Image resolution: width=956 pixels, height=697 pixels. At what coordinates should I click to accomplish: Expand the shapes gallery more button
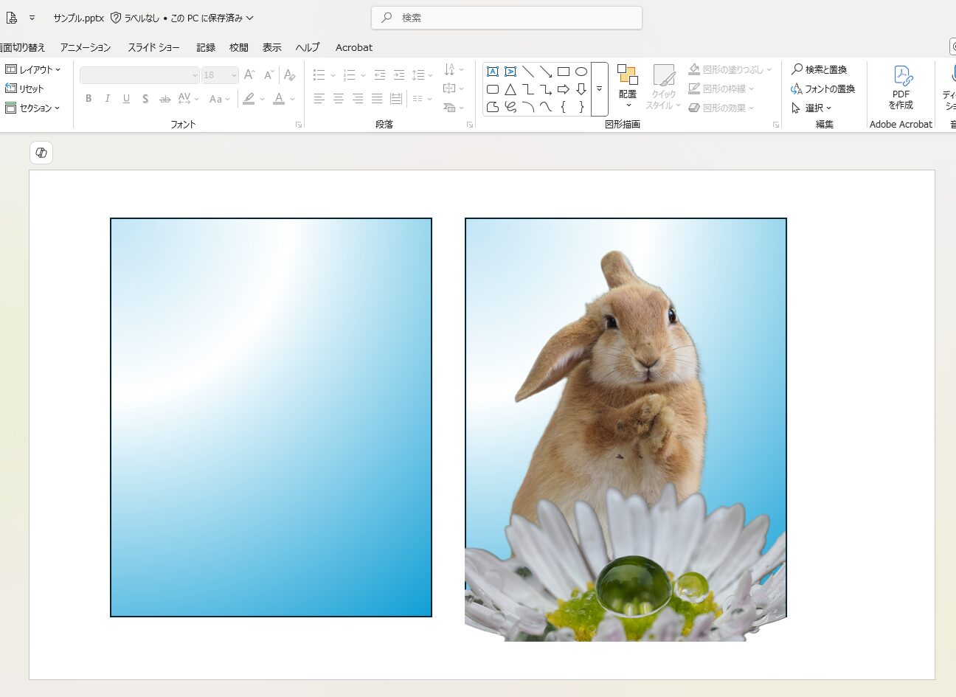coord(599,89)
